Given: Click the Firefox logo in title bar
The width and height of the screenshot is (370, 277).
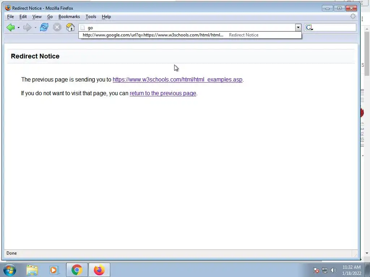Looking at the screenshot, I should point(8,8).
